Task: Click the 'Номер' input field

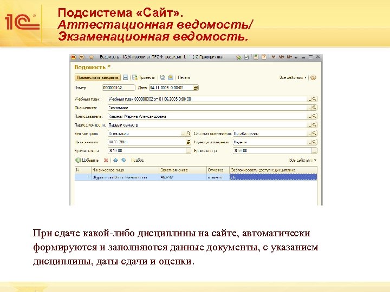Action: (119, 88)
